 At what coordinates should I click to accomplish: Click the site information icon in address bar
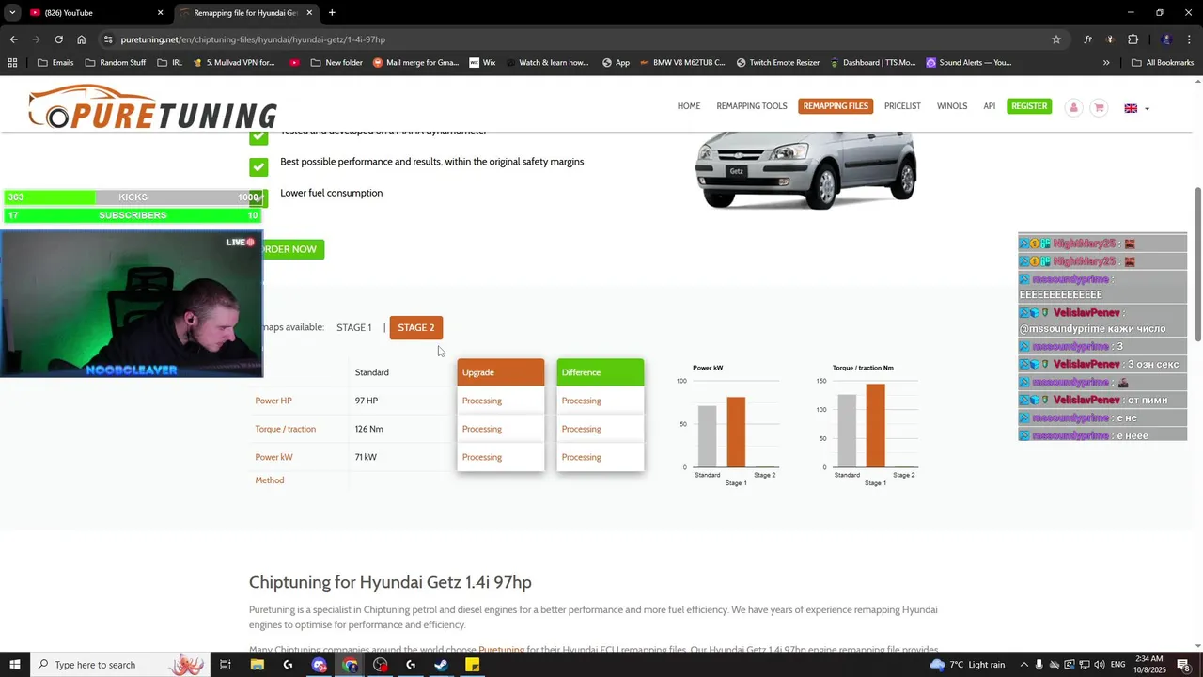point(108,39)
